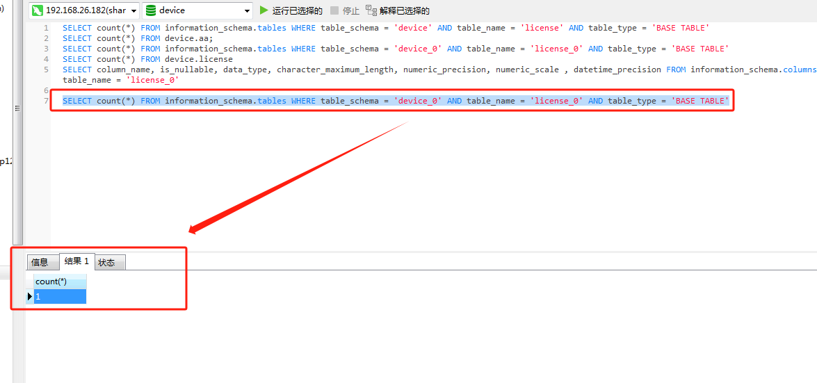Click line number 2 in the gutter
817x383 pixels.
coord(47,38)
